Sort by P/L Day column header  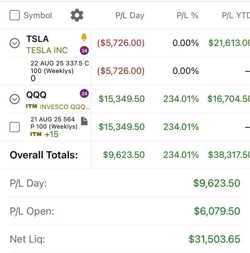[130, 16]
